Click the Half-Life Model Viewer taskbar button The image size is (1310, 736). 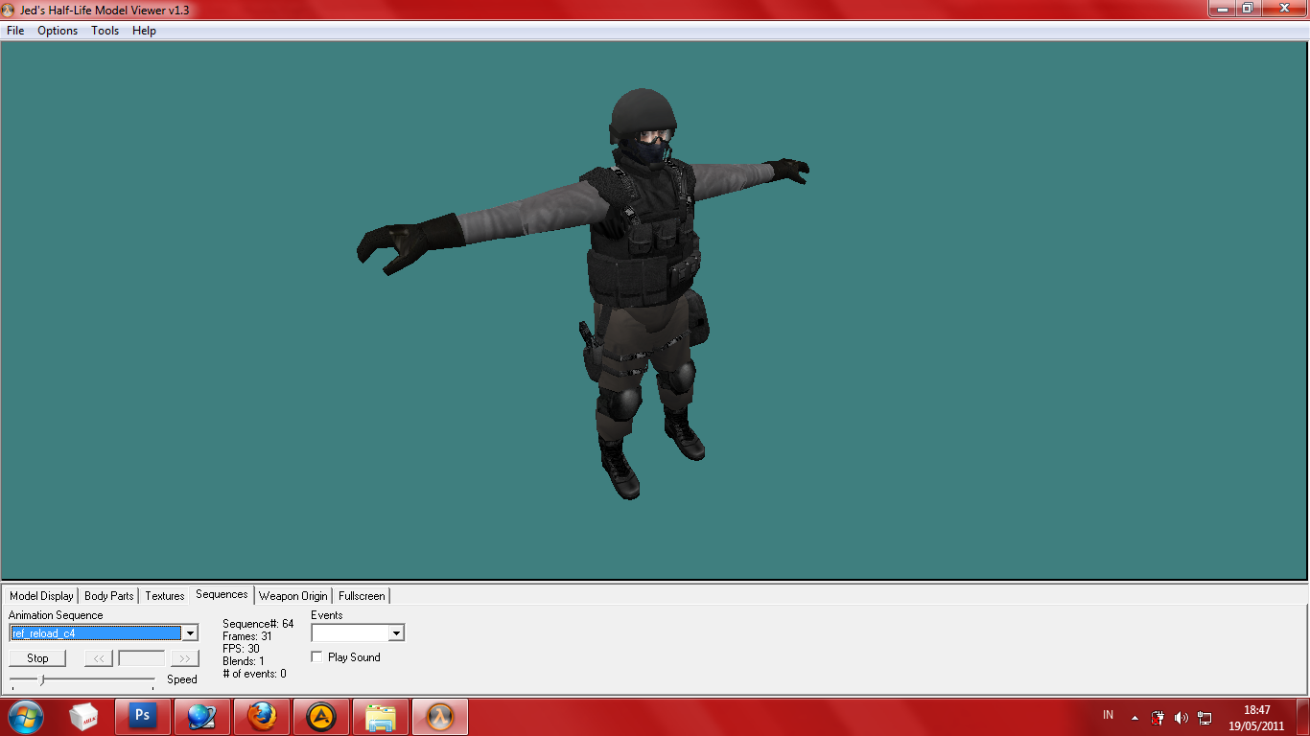click(x=440, y=716)
